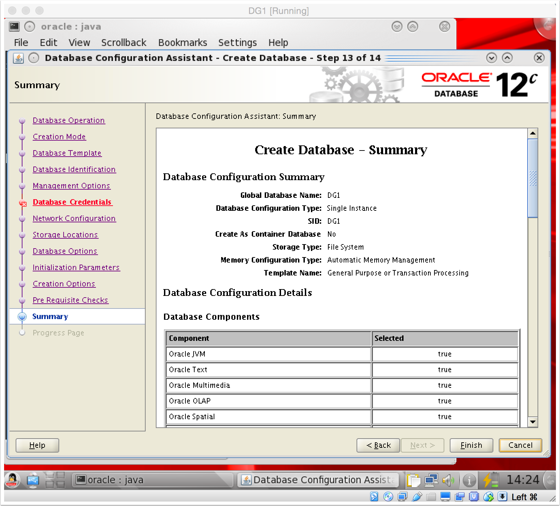Click the 'Single Instance' configuration type value
Viewport: 560px width, 506px height.
click(352, 208)
